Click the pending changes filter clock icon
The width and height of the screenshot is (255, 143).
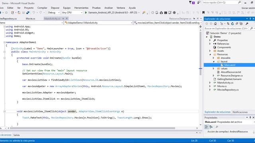point(222,24)
